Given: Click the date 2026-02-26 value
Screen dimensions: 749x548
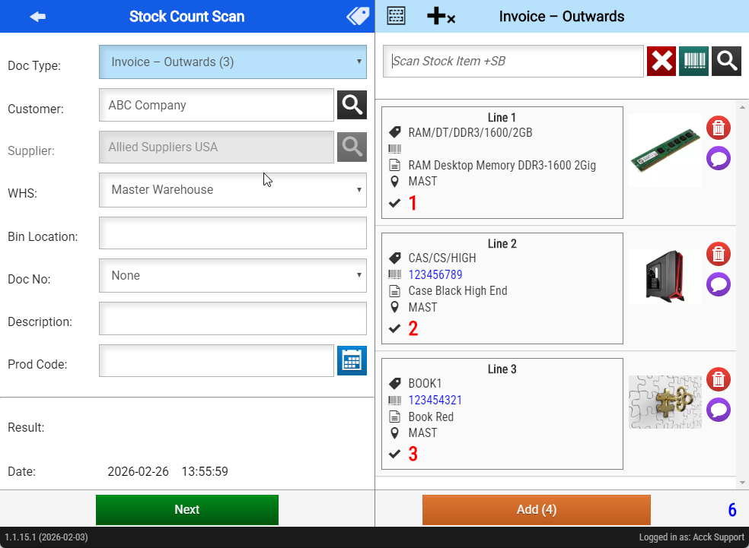Looking at the screenshot, I should [x=138, y=472].
